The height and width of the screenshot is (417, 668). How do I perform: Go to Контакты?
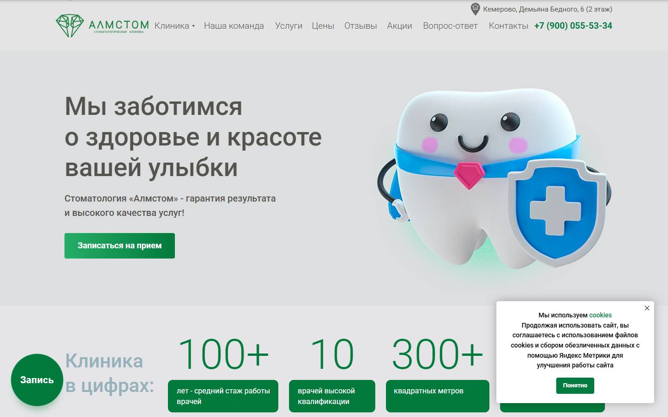click(508, 26)
